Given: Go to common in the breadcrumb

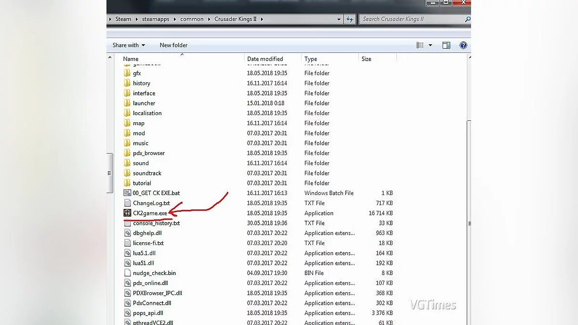Looking at the screenshot, I should (x=192, y=19).
